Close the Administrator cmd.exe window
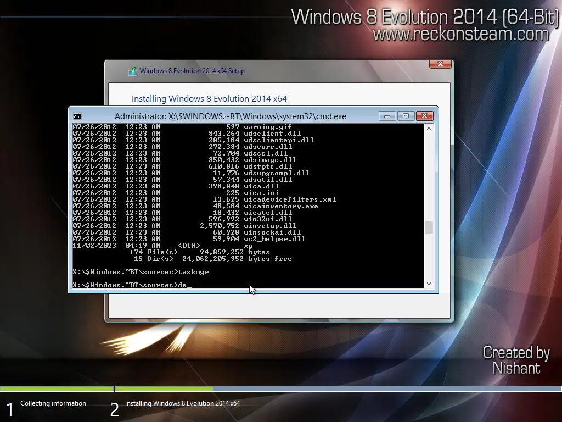This screenshot has width=562, height=422. [x=424, y=116]
